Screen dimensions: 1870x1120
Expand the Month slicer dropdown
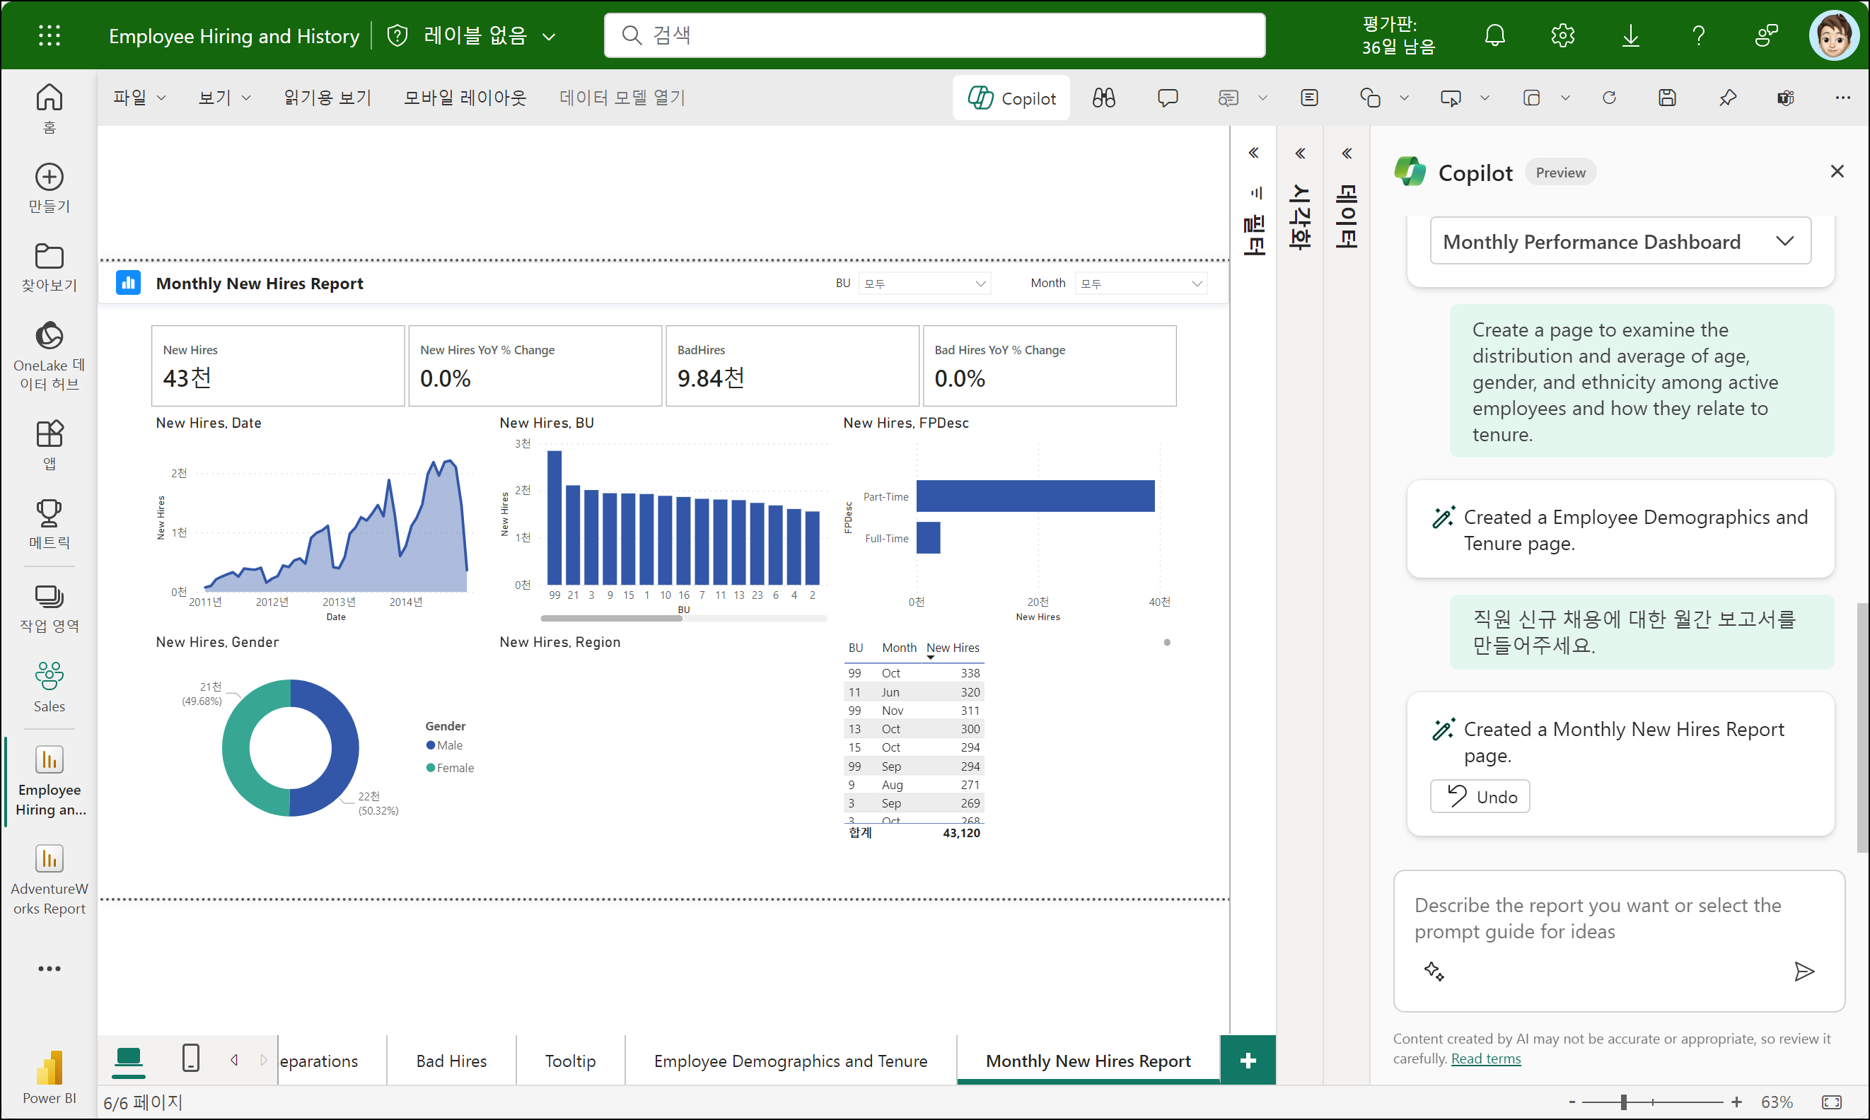[1197, 284]
